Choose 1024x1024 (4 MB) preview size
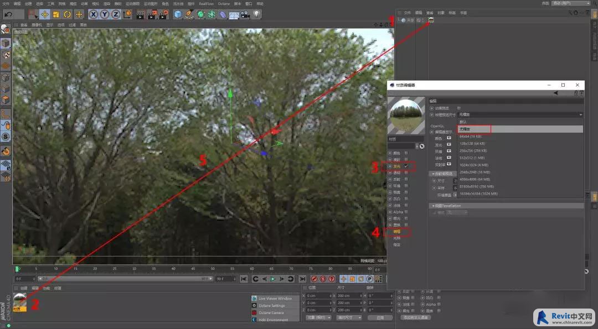This screenshot has width=598, height=329. pos(520,165)
